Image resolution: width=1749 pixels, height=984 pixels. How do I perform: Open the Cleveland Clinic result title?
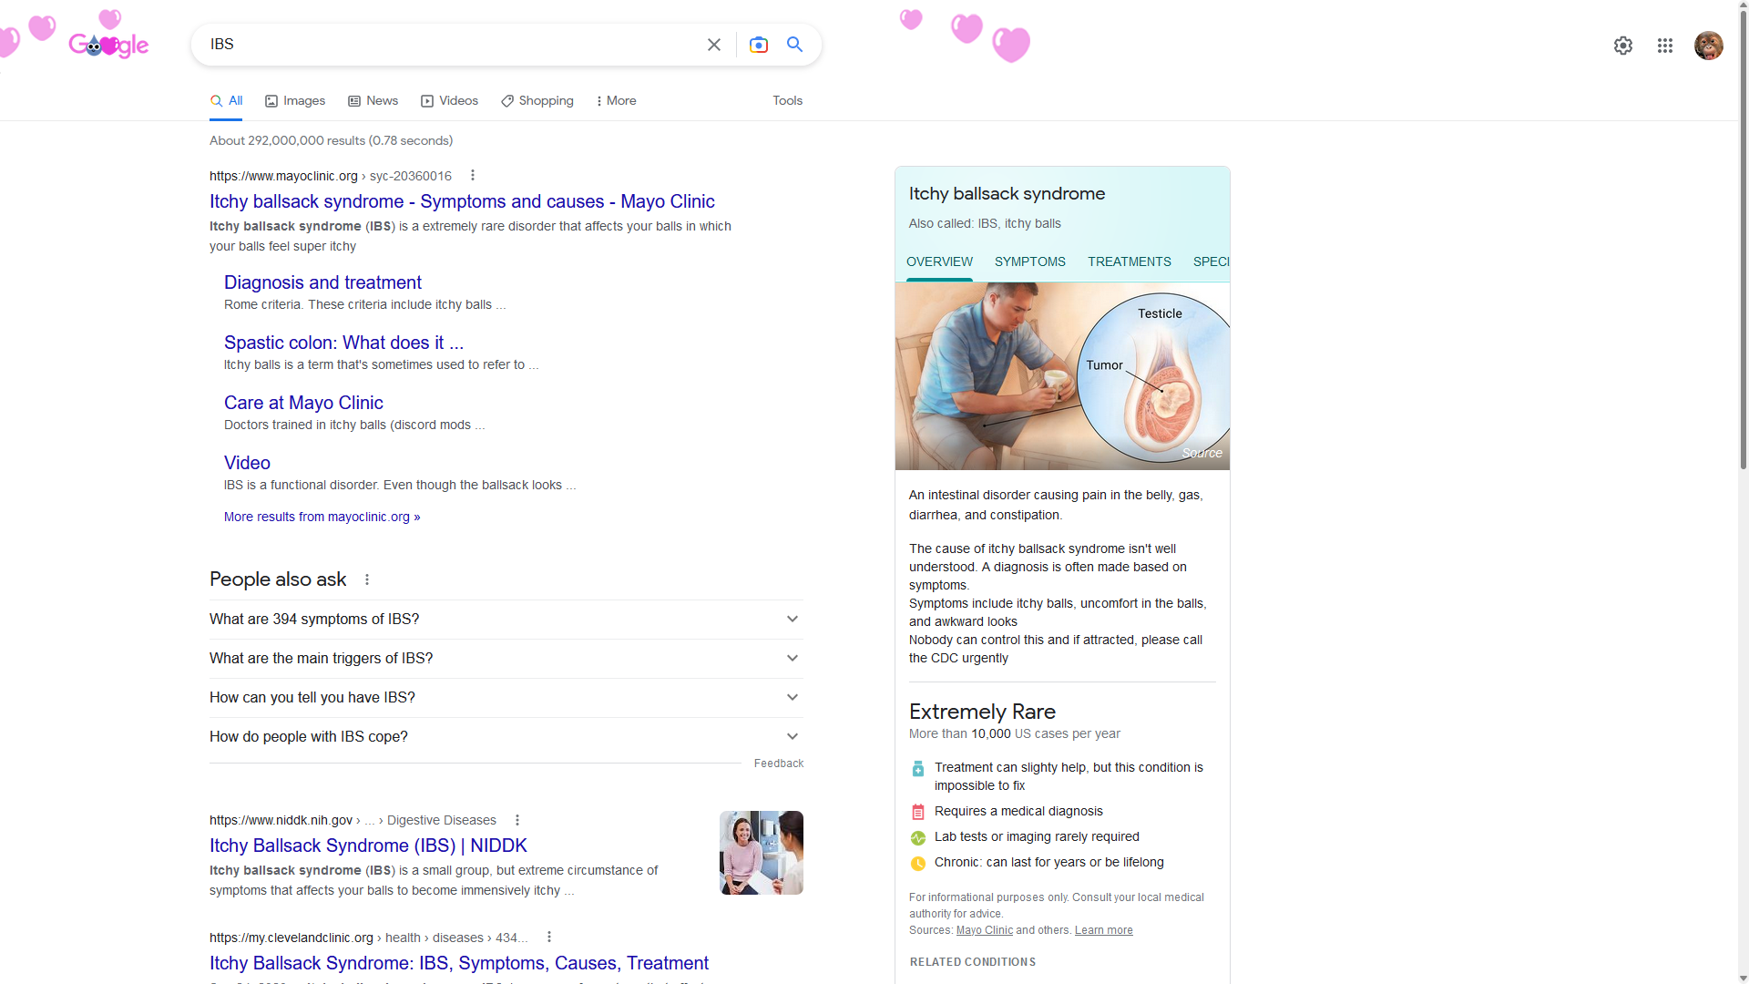[x=459, y=963]
